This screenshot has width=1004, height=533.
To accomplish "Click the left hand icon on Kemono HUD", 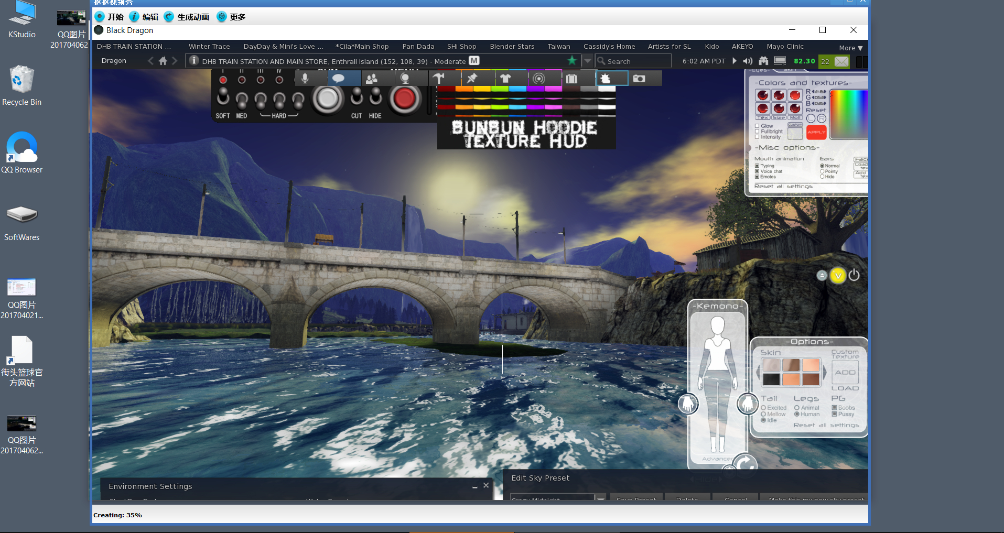I will 688,404.
